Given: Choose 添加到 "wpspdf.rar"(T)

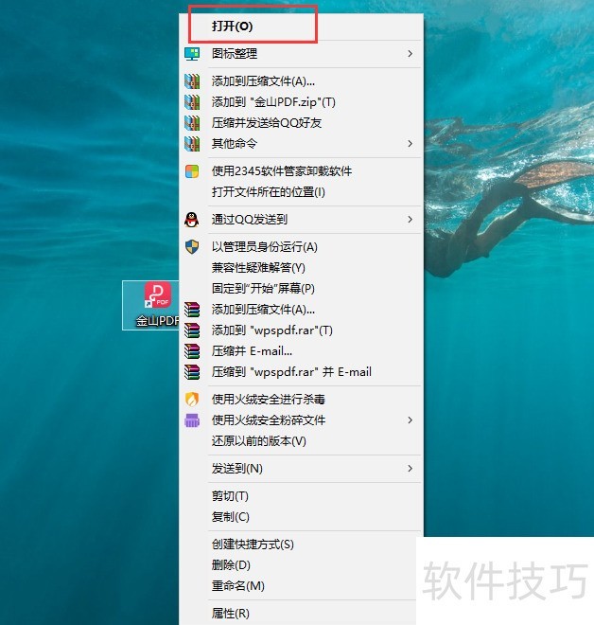Looking at the screenshot, I should pyautogui.click(x=271, y=330).
